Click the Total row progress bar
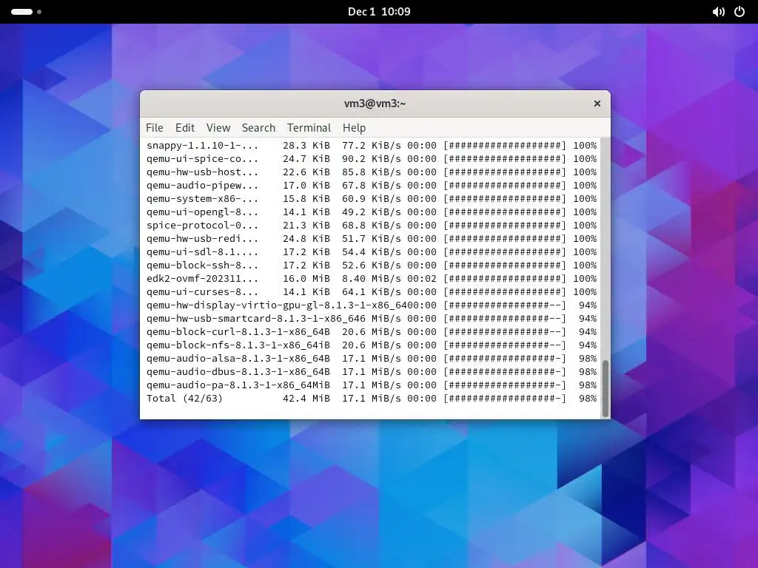 [505, 399]
